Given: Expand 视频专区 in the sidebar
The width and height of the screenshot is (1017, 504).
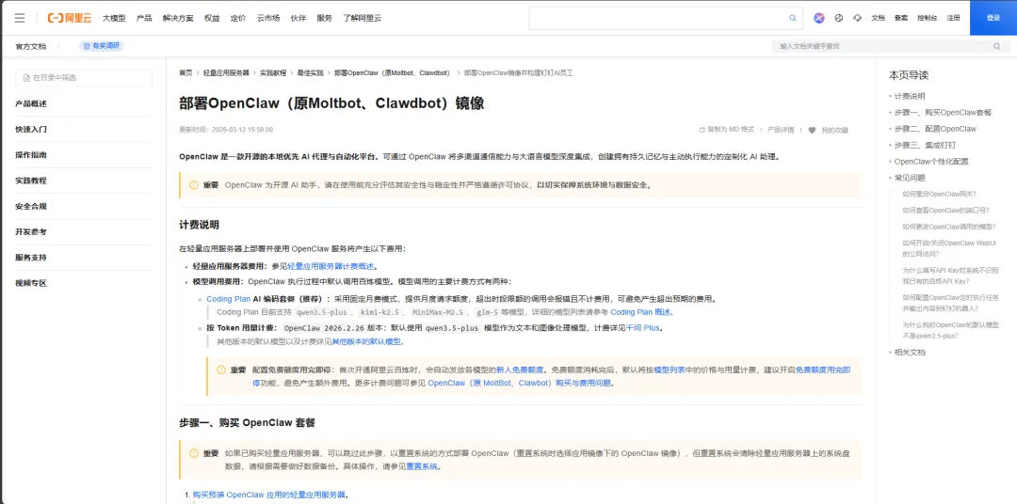Looking at the screenshot, I should (x=31, y=283).
